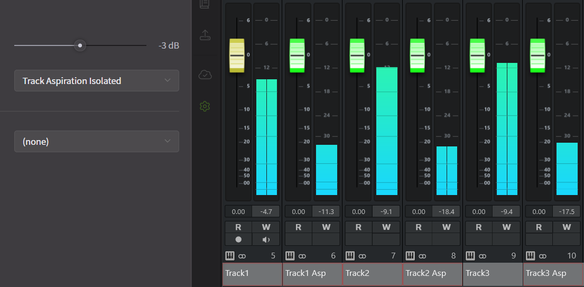Image resolution: width=584 pixels, height=287 pixels.
Task: Click the stereo link icon on Track1 Asp
Action: click(302, 256)
